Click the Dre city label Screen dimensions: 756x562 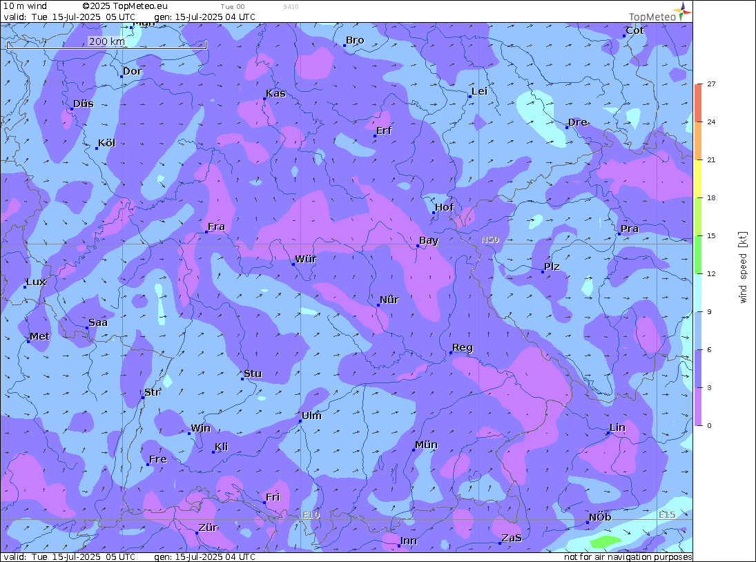[578, 122]
